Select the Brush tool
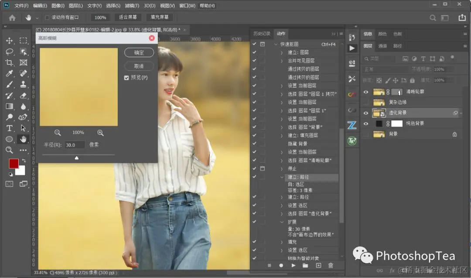471x278 pixels. 9,85
